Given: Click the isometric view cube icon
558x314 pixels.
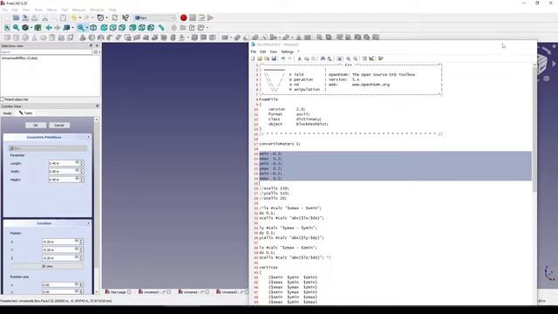Looking at the screenshot, I should coord(93,27).
